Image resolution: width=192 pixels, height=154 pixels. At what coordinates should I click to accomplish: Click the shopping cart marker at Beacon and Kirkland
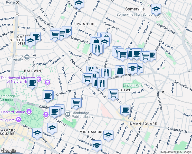[x=87, y=78]
